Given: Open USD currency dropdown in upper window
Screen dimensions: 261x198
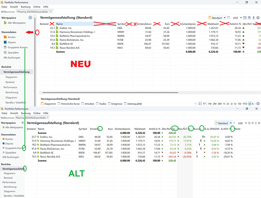Looking at the screenshot, I should [x=241, y=18].
